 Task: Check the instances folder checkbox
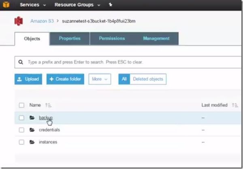pos(21,142)
